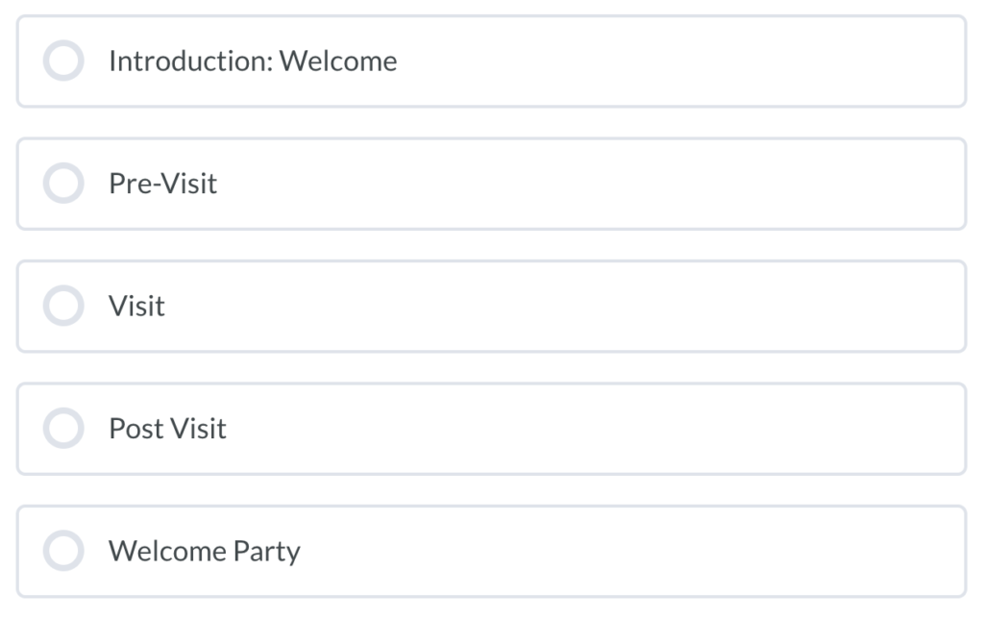This screenshot has height=619, width=984.
Task: Click empty area of Introduction: Welcome card
Action: 673,62
